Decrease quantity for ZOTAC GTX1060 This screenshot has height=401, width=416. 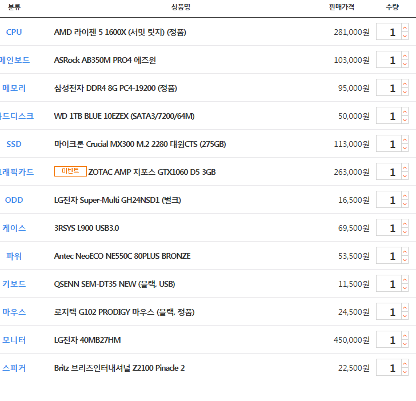[405, 176]
